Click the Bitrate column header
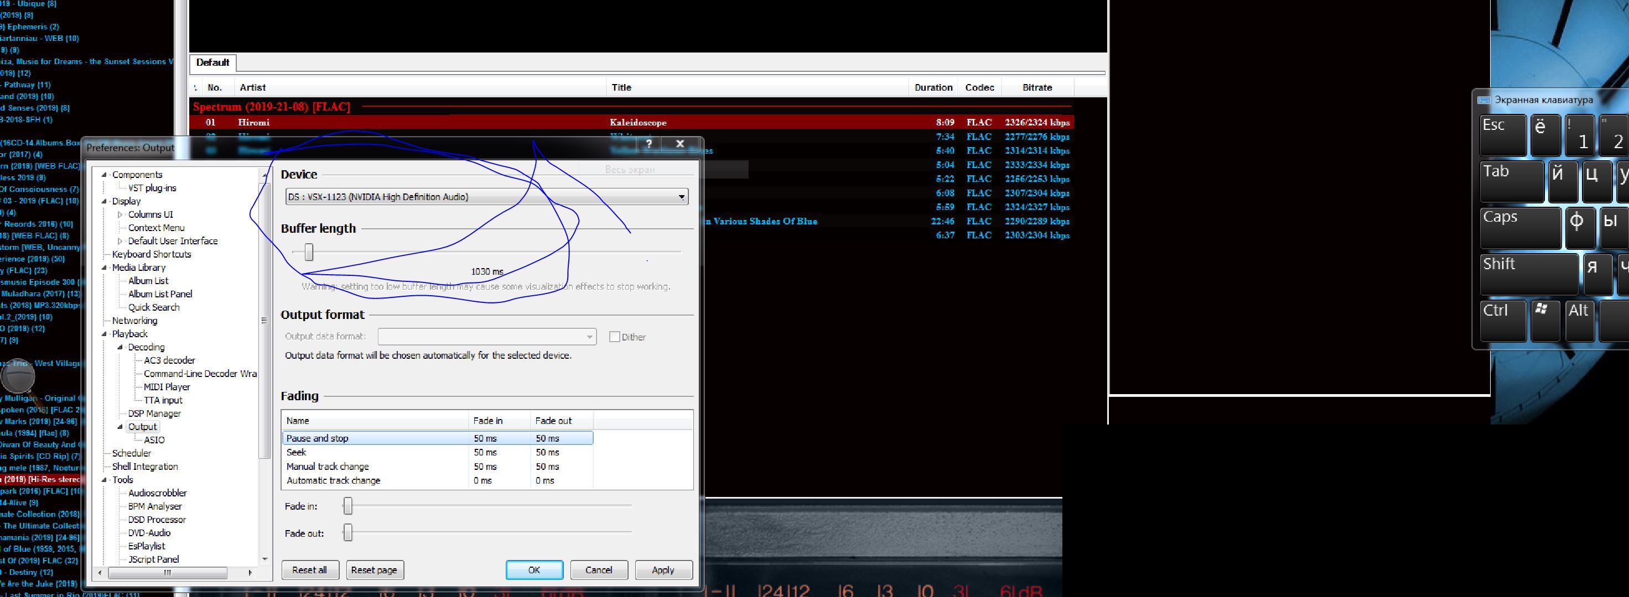The image size is (1629, 597). pyautogui.click(x=1037, y=88)
